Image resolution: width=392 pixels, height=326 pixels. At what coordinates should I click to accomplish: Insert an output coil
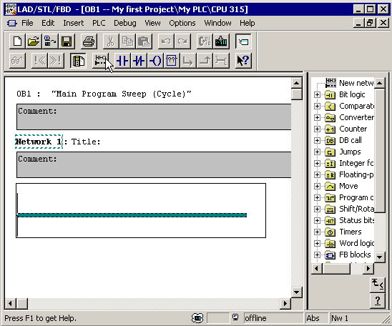155,61
